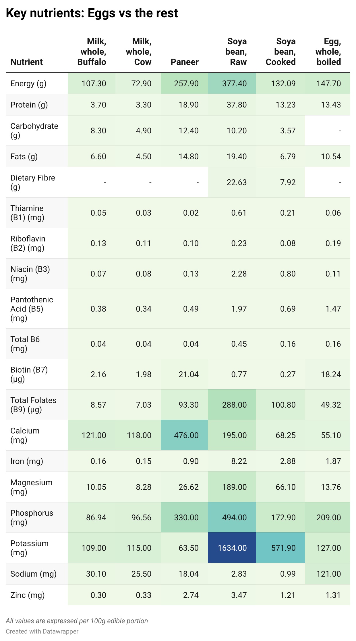Click the Protein (g) row label
Image resolution: width=356 pixels, height=641 pixels.
point(29,105)
